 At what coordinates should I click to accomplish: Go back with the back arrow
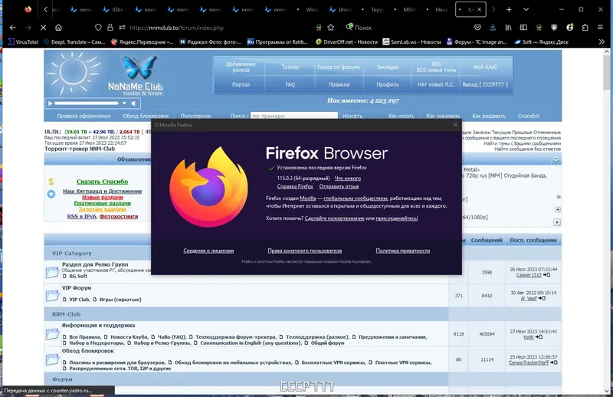click(13, 28)
